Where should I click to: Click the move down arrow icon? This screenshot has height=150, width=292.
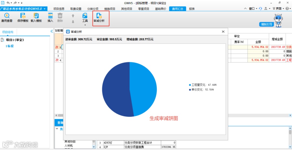pyautogui.click(x=73, y=22)
